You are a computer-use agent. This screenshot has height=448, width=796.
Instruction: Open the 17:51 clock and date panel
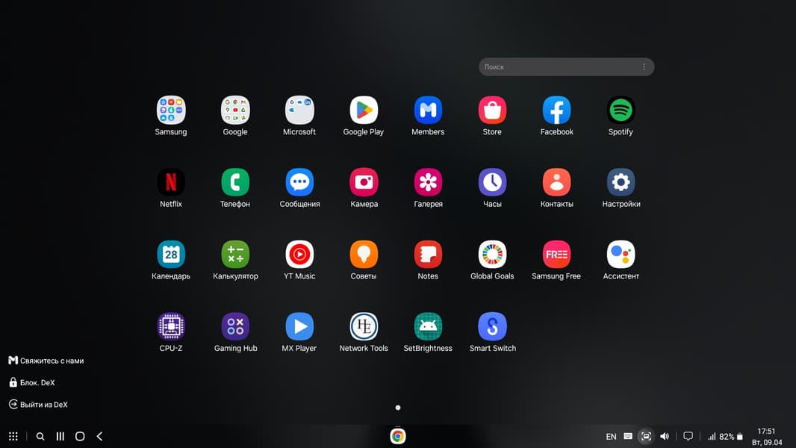click(767, 436)
